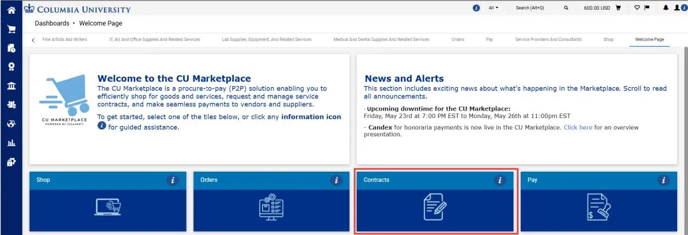This screenshot has height=235, width=688.
Task: Click the info icon on the Orders tile
Action: [x=336, y=180]
